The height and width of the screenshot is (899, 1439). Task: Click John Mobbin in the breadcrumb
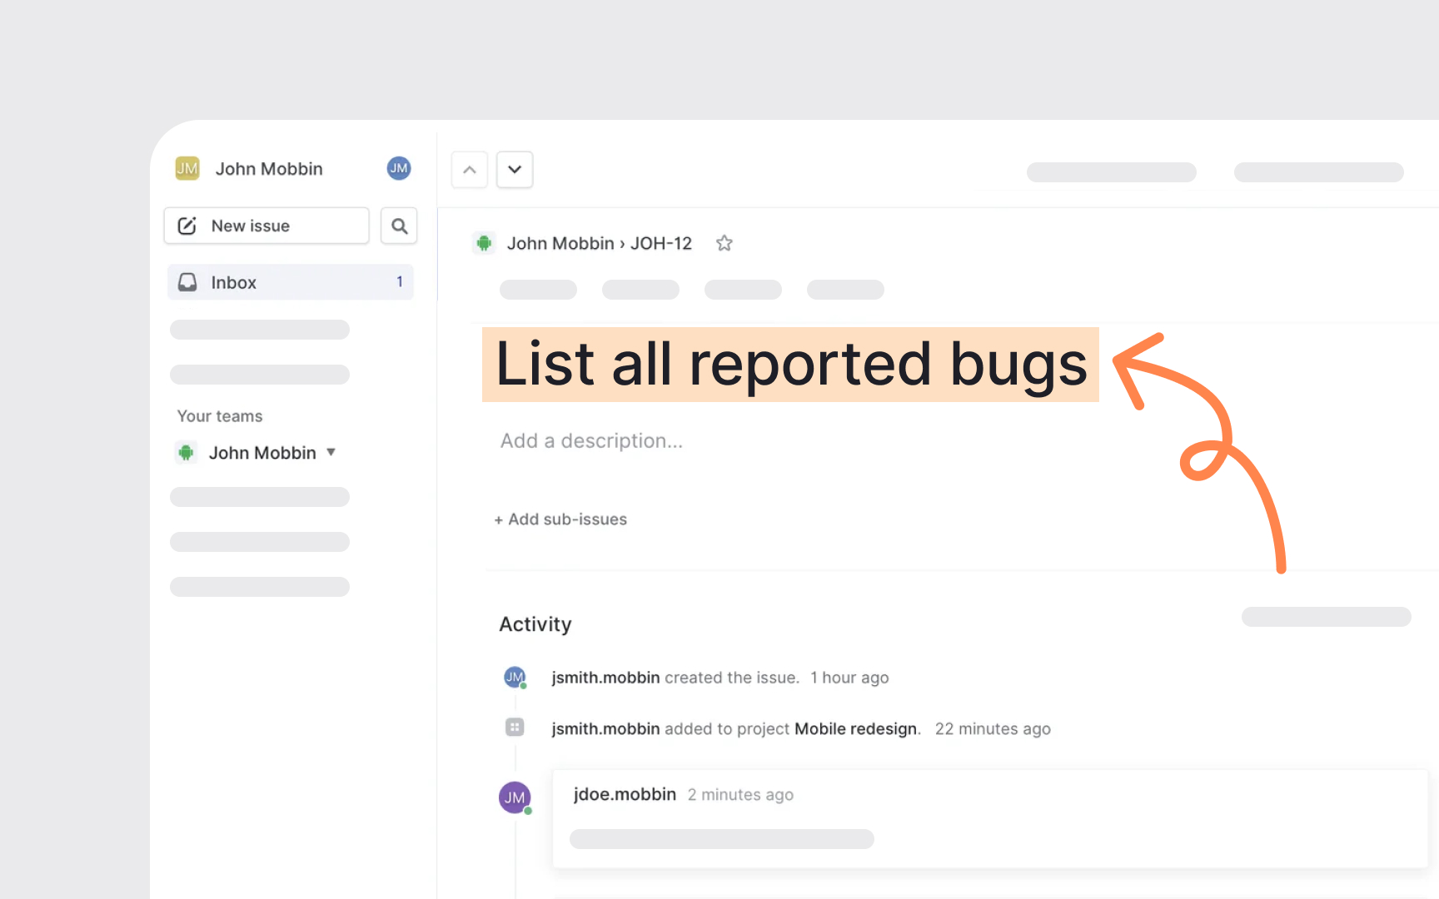(560, 243)
